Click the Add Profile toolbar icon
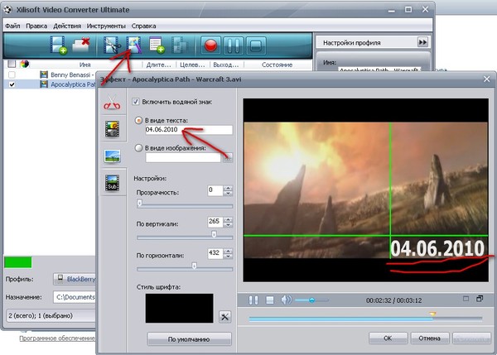 [x=157, y=45]
